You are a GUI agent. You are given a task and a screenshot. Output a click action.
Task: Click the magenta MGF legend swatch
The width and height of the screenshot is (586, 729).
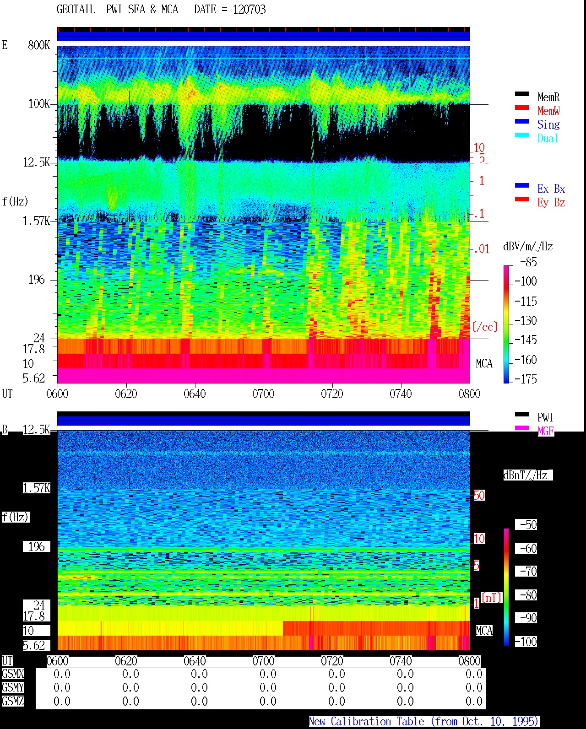(522, 428)
